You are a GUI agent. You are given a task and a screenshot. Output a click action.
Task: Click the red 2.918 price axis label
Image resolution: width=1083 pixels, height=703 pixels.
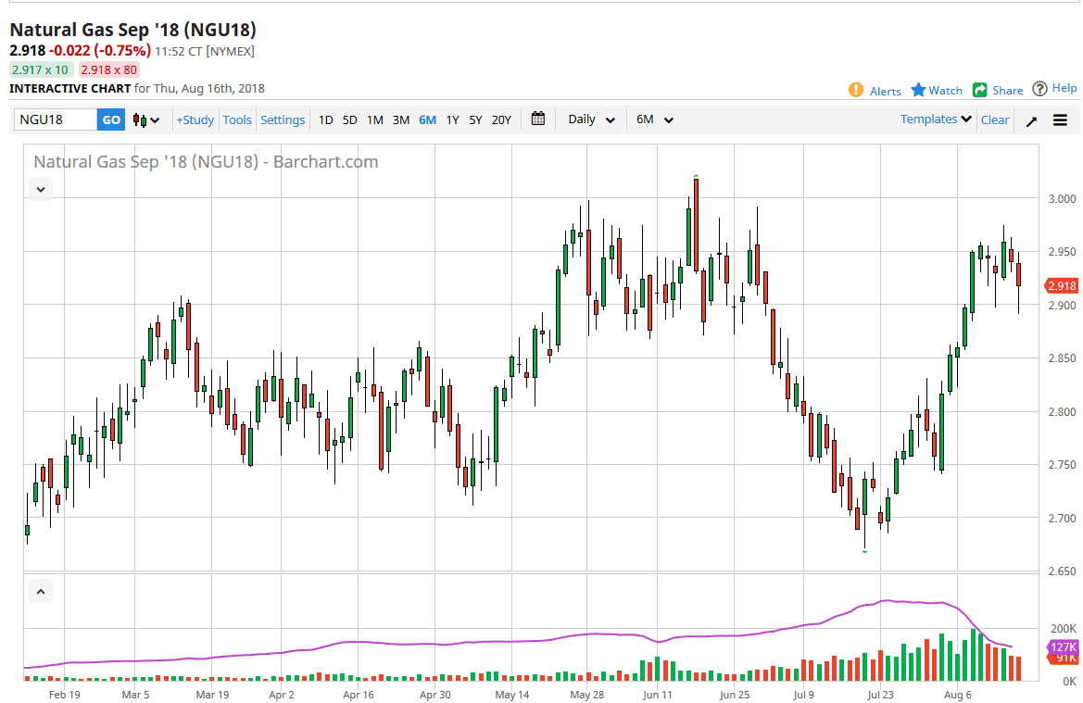pos(1062,286)
